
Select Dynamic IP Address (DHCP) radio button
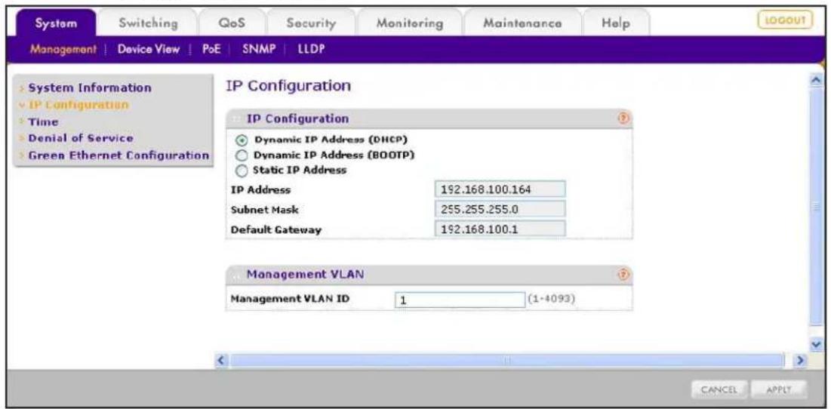(242, 140)
